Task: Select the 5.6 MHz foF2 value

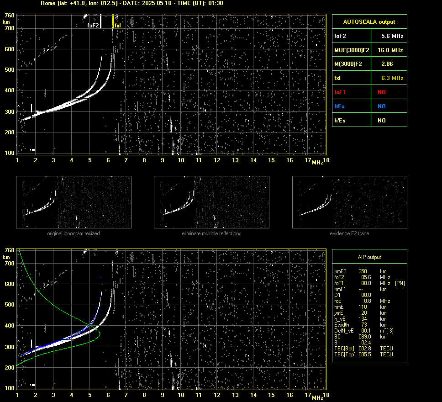Action: point(392,36)
